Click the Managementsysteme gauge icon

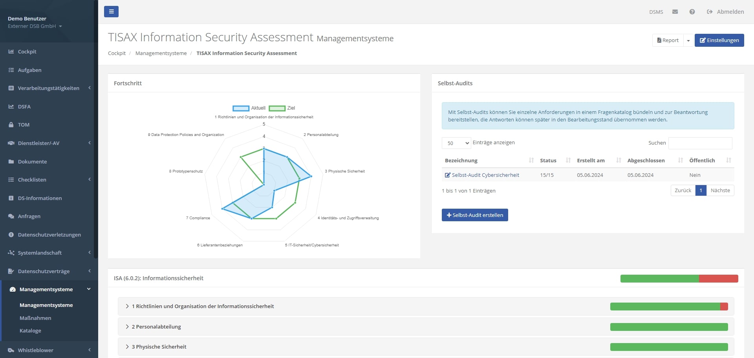[13, 289]
